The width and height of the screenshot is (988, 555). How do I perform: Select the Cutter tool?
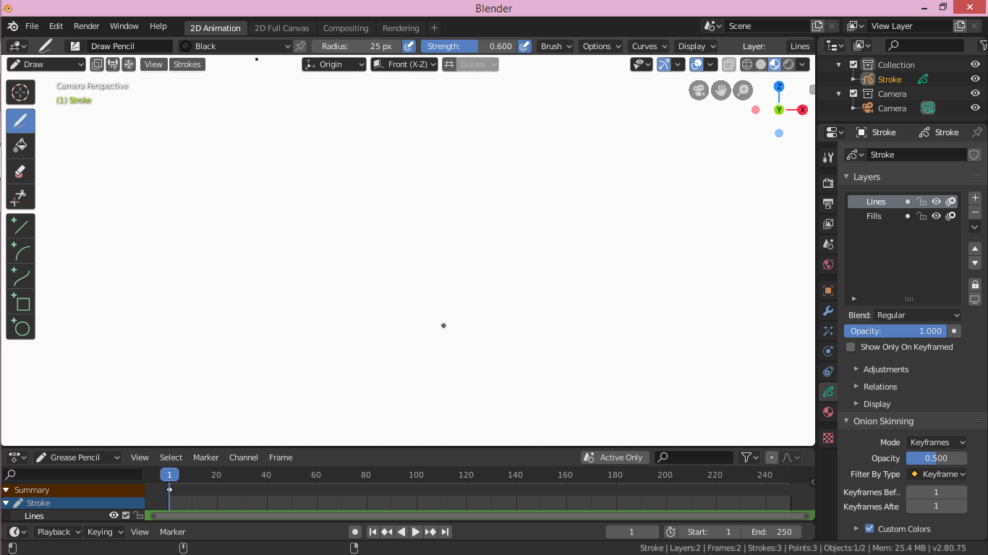coord(20,197)
